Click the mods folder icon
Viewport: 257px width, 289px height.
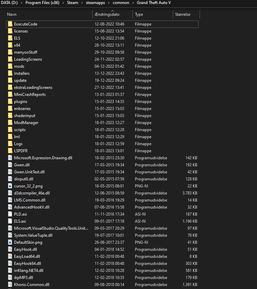coord(10,66)
